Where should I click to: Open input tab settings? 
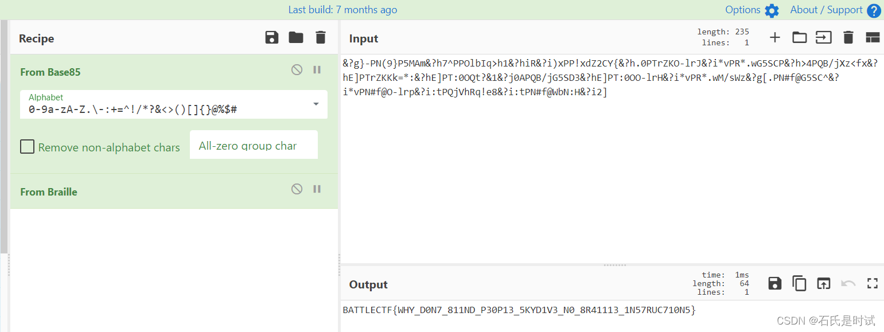pyautogui.click(x=873, y=37)
